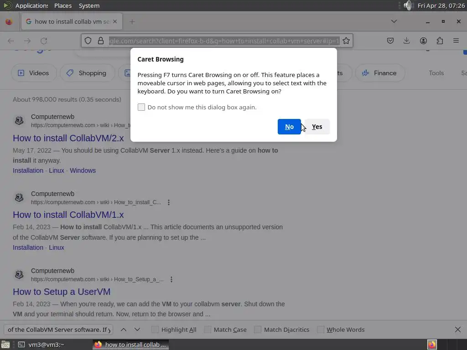
Task: Click the padlock site security icon
Action: (101, 41)
